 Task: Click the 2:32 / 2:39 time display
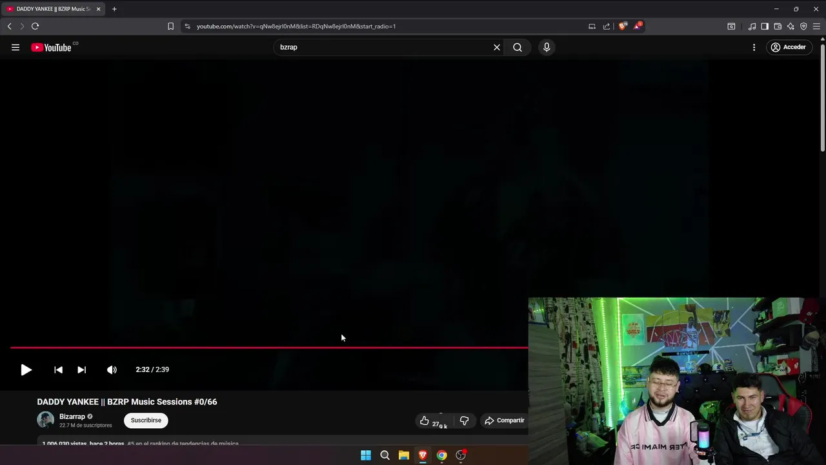pyautogui.click(x=152, y=369)
